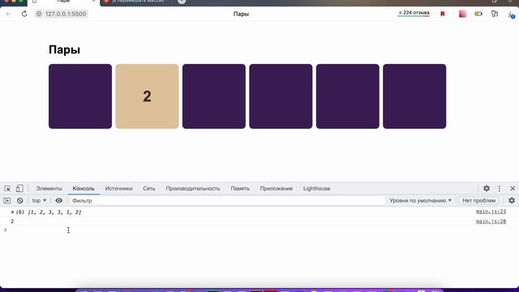519x292 pixels.
Task: Switch to the Элементы tab
Action: point(49,188)
